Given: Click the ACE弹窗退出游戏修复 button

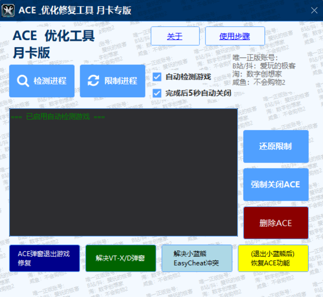Looking at the screenshot, I should (44, 258).
